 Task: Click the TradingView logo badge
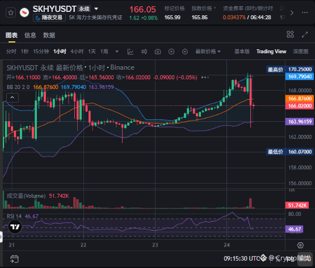tap(15, 227)
